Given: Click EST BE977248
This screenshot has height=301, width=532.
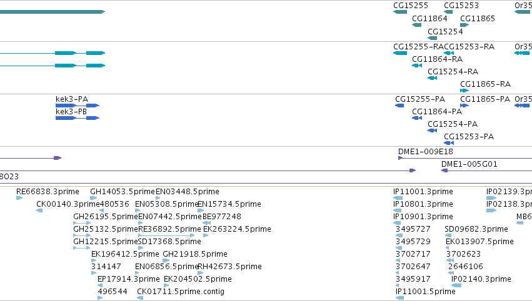Looking at the screenshot, I should click(x=222, y=217).
